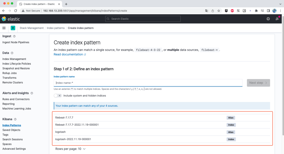Click the AdBlock extension icon
284x154 pixels.
[x=232, y=11]
